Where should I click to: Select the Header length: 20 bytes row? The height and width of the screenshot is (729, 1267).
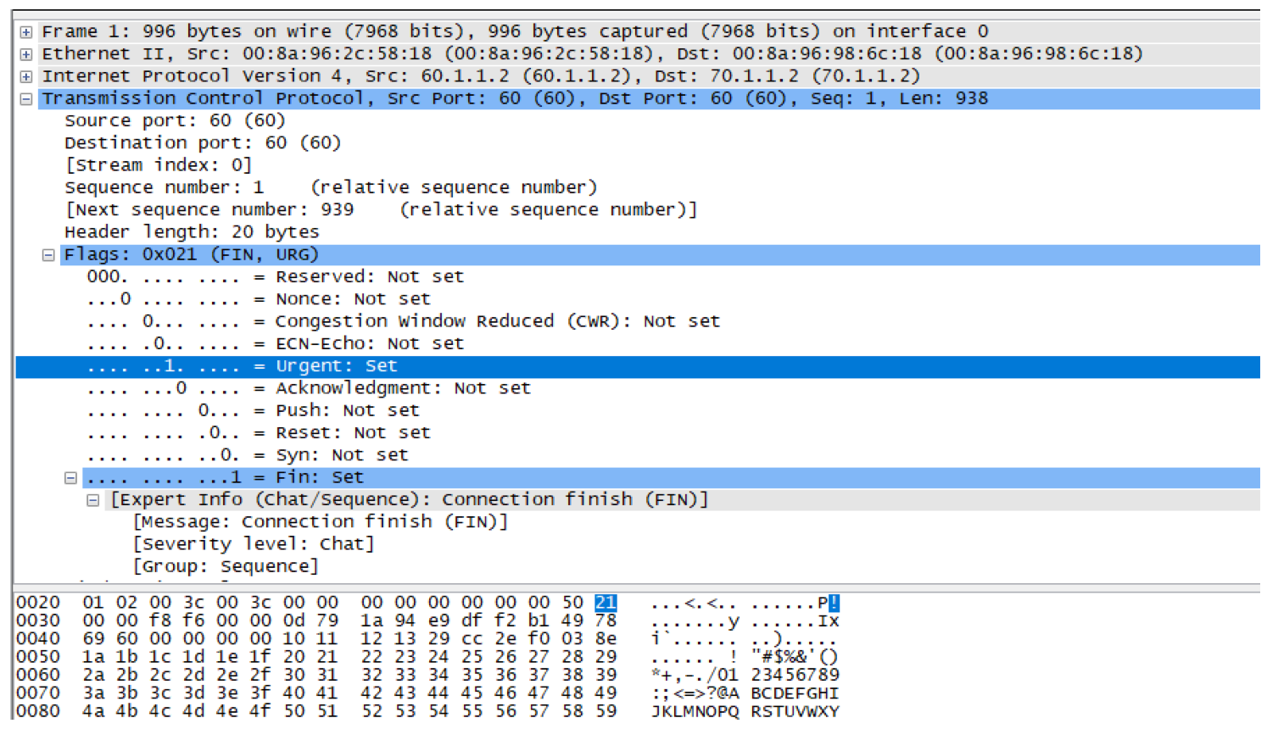pos(192,232)
